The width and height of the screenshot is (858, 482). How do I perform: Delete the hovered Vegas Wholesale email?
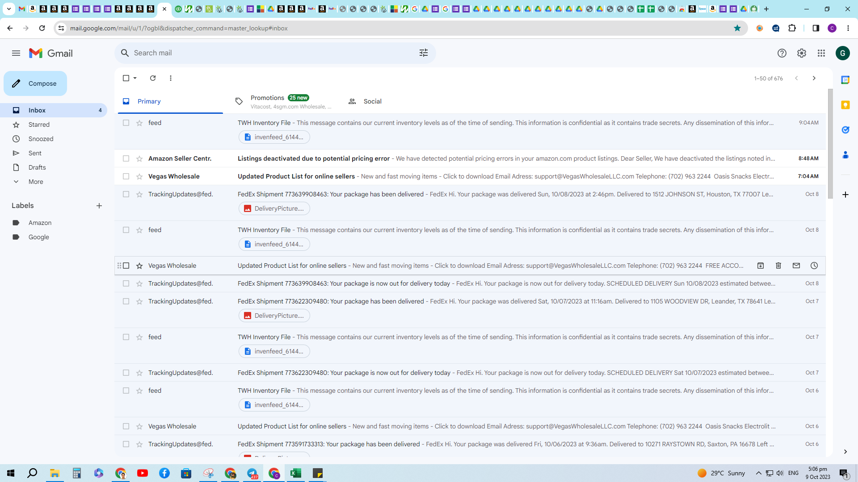tap(778, 266)
